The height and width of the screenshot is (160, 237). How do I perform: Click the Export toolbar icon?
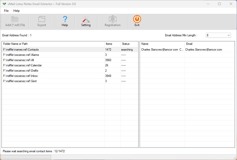coord(42,19)
